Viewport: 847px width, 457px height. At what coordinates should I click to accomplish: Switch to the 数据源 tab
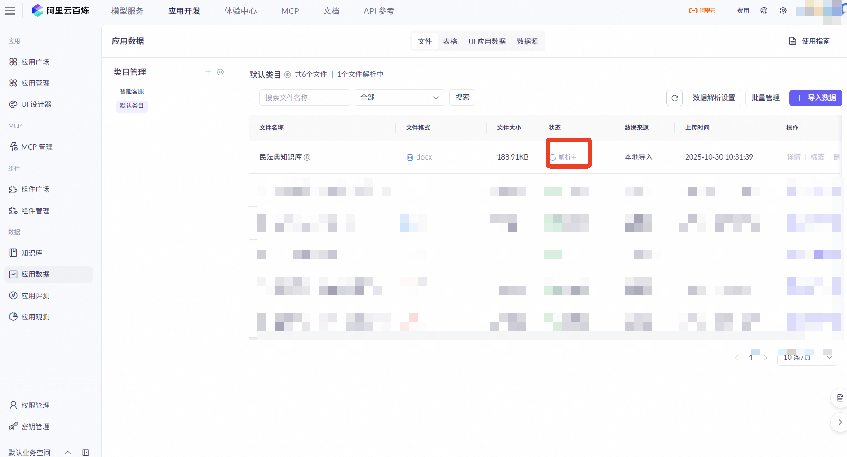[x=527, y=41]
